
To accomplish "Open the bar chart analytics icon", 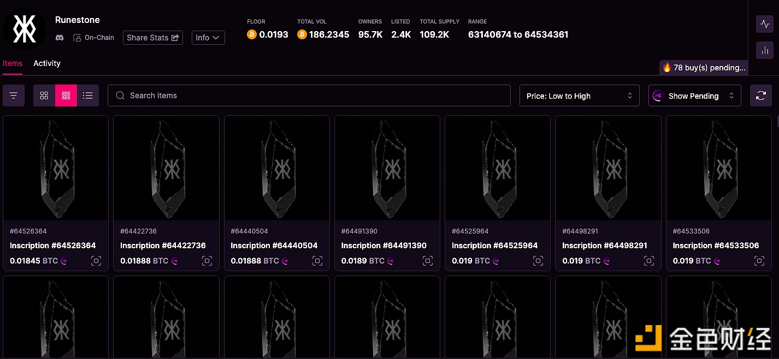I will pyautogui.click(x=765, y=50).
